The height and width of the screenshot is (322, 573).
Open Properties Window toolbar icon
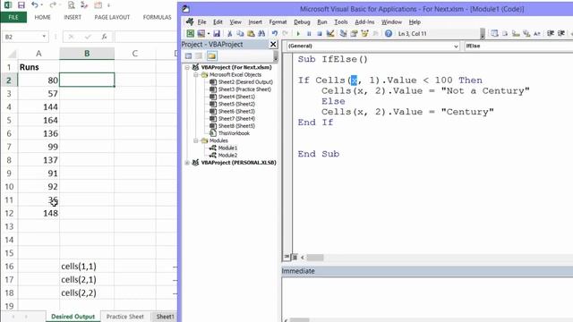click(x=354, y=34)
